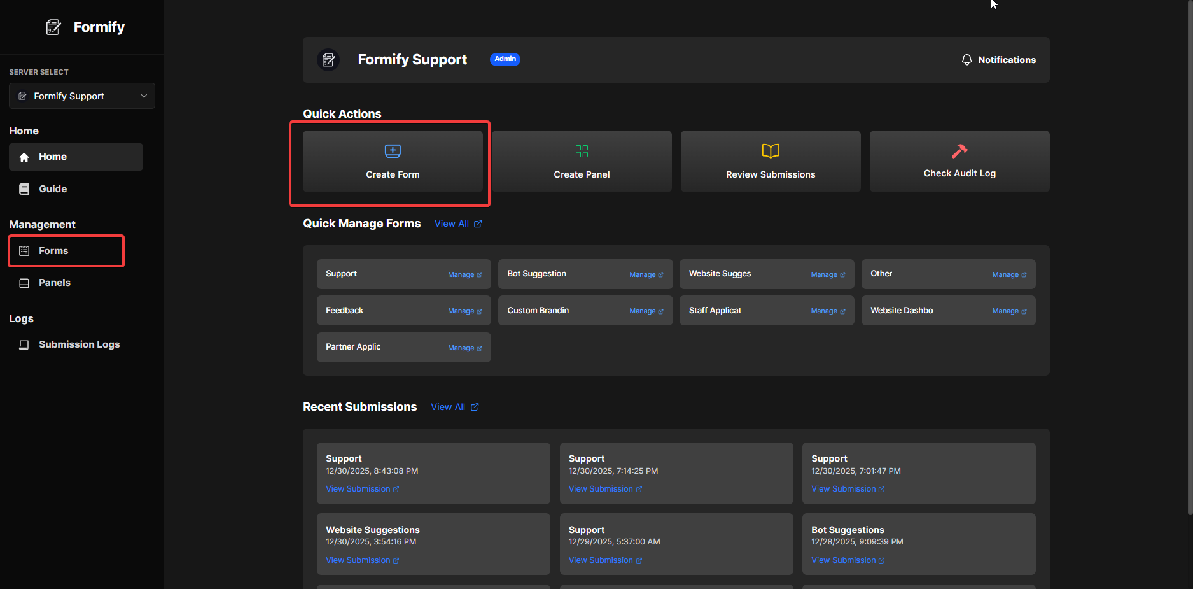Open the Guide page in sidebar
This screenshot has height=589, width=1193.
pyautogui.click(x=52, y=189)
